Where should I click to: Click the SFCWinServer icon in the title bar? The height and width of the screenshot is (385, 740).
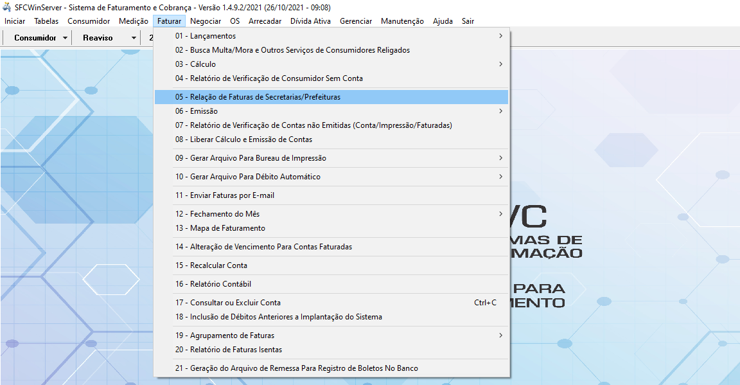pos(7,7)
